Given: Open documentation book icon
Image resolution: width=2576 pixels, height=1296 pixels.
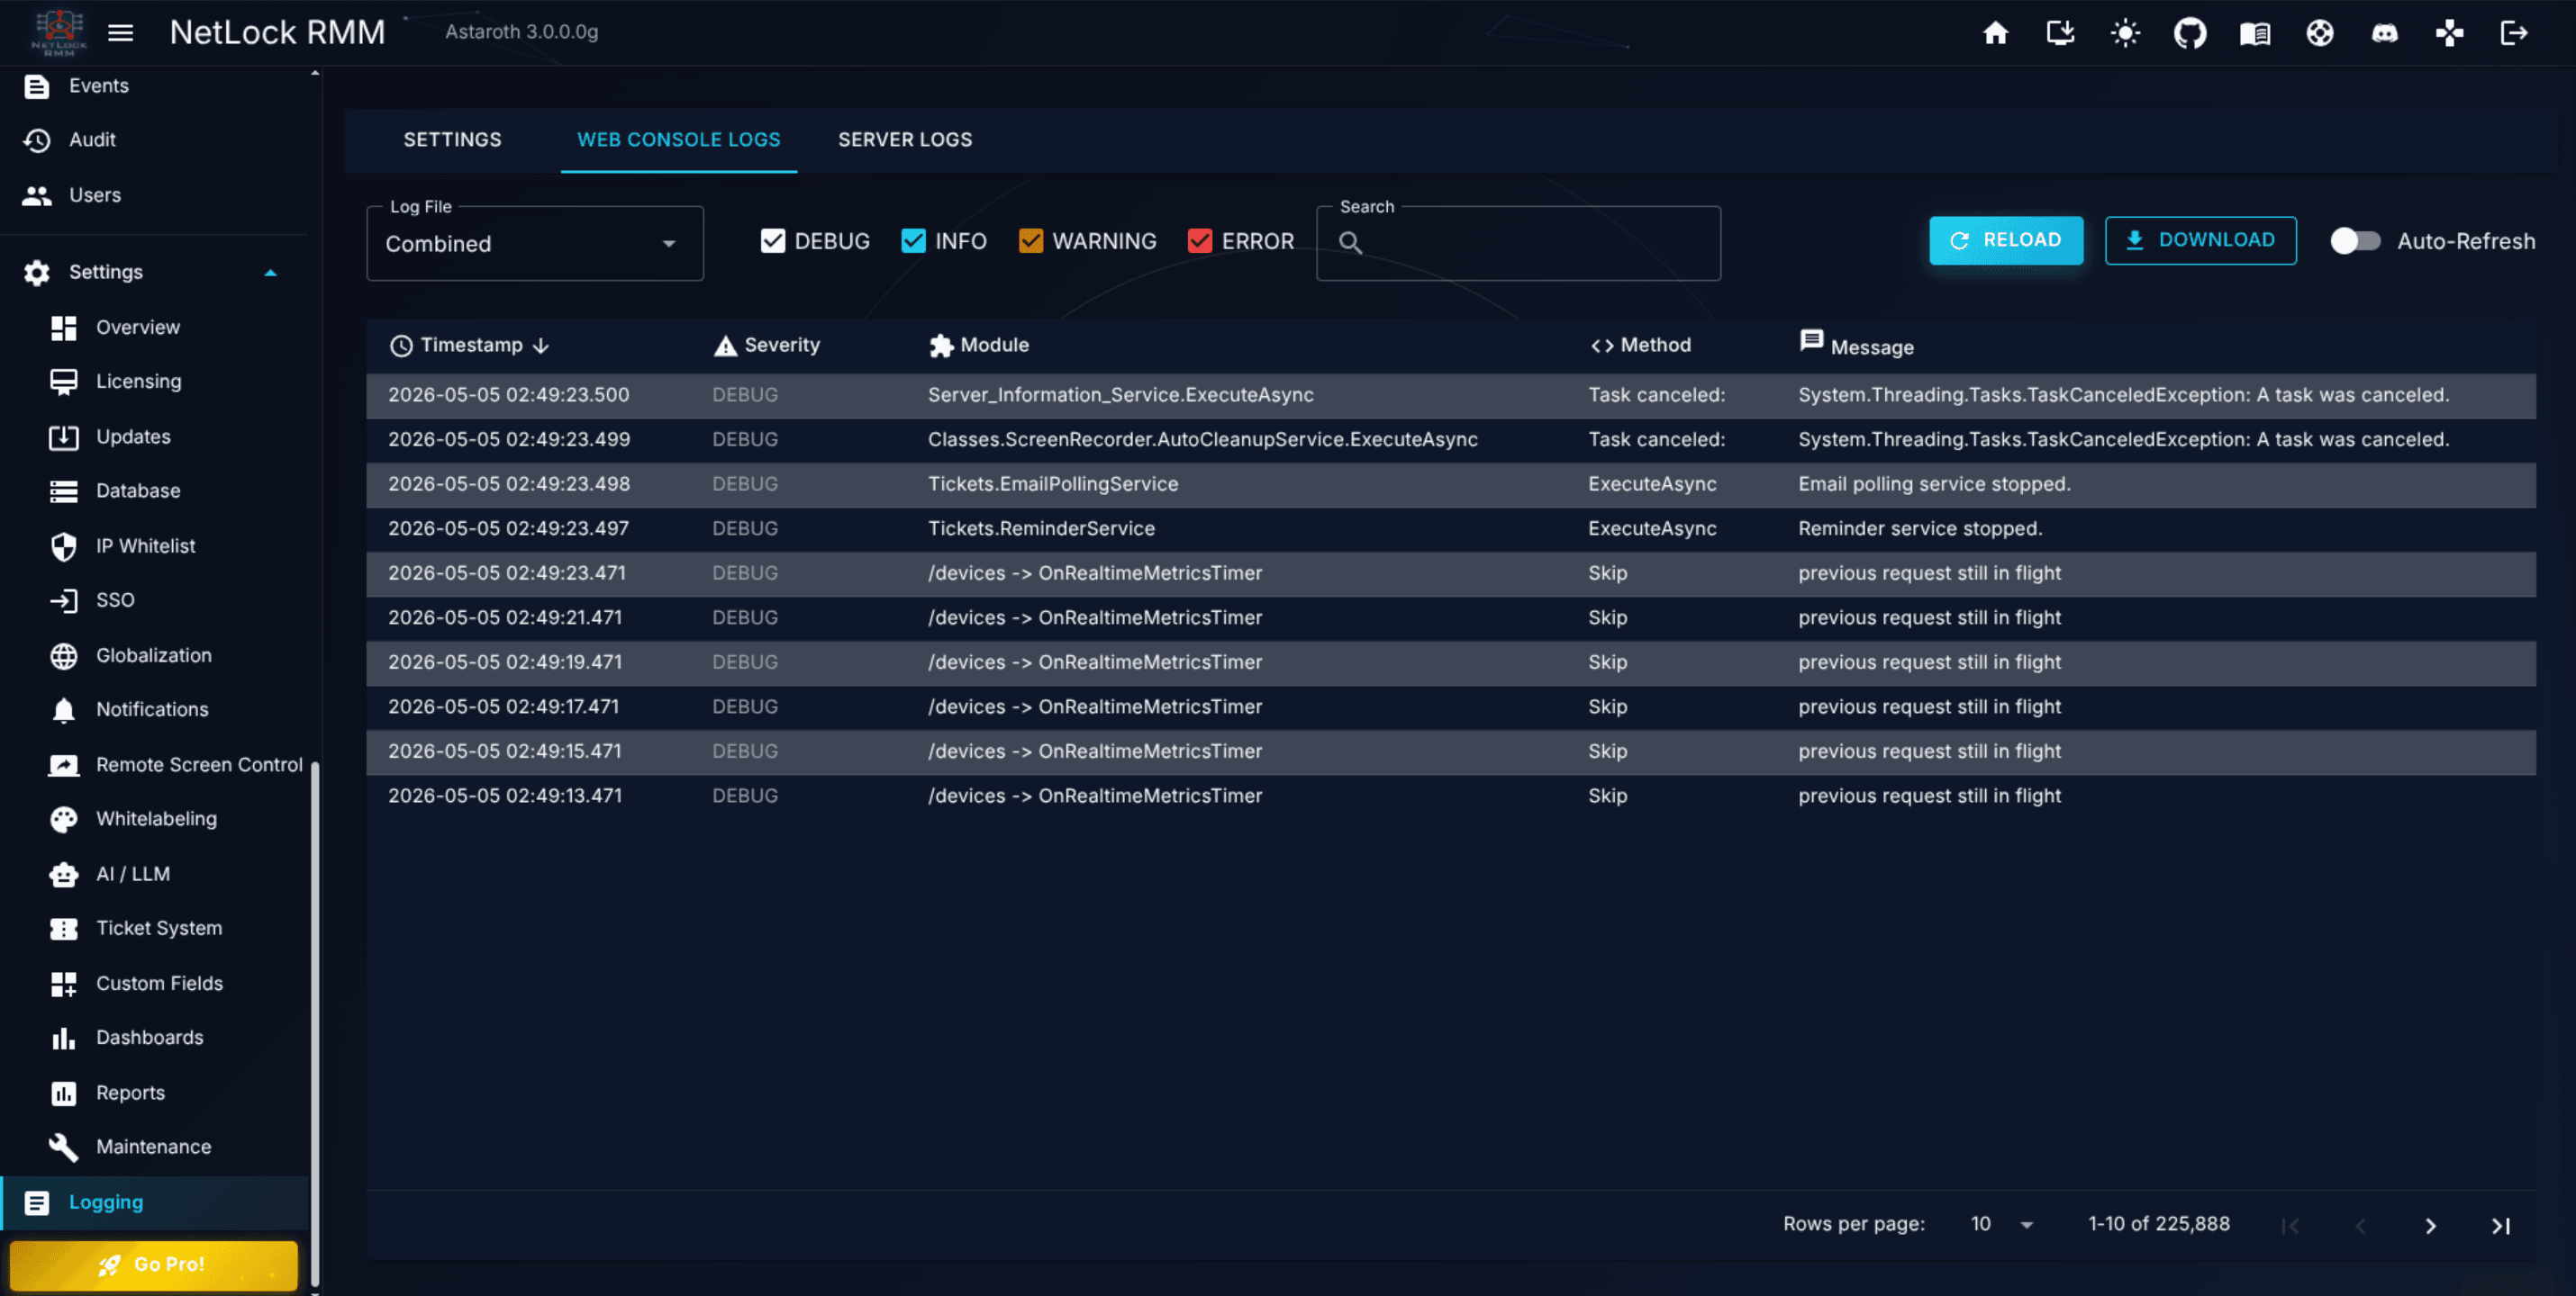Looking at the screenshot, I should tap(2254, 33).
